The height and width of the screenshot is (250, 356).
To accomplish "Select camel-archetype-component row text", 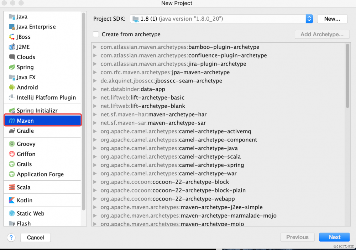I will (179, 140).
